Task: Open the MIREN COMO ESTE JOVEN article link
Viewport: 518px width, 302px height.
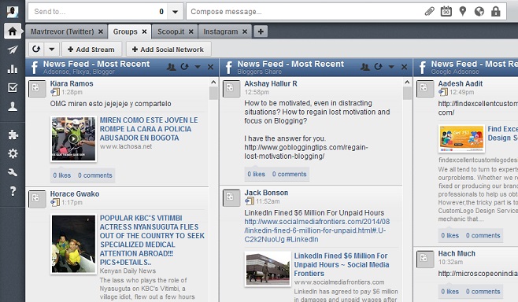Action: 149,129
